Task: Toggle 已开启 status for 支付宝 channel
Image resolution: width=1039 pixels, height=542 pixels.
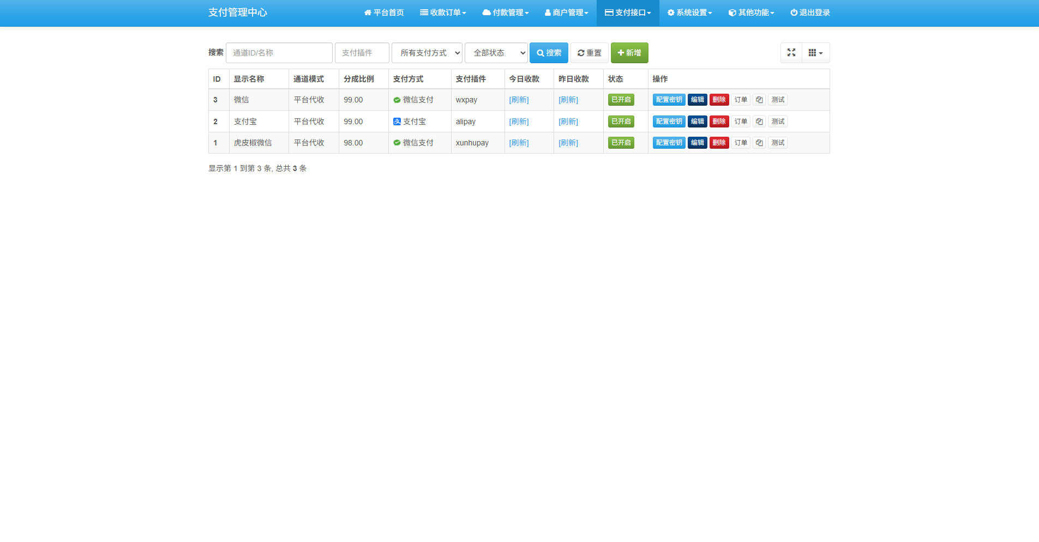Action: [621, 121]
